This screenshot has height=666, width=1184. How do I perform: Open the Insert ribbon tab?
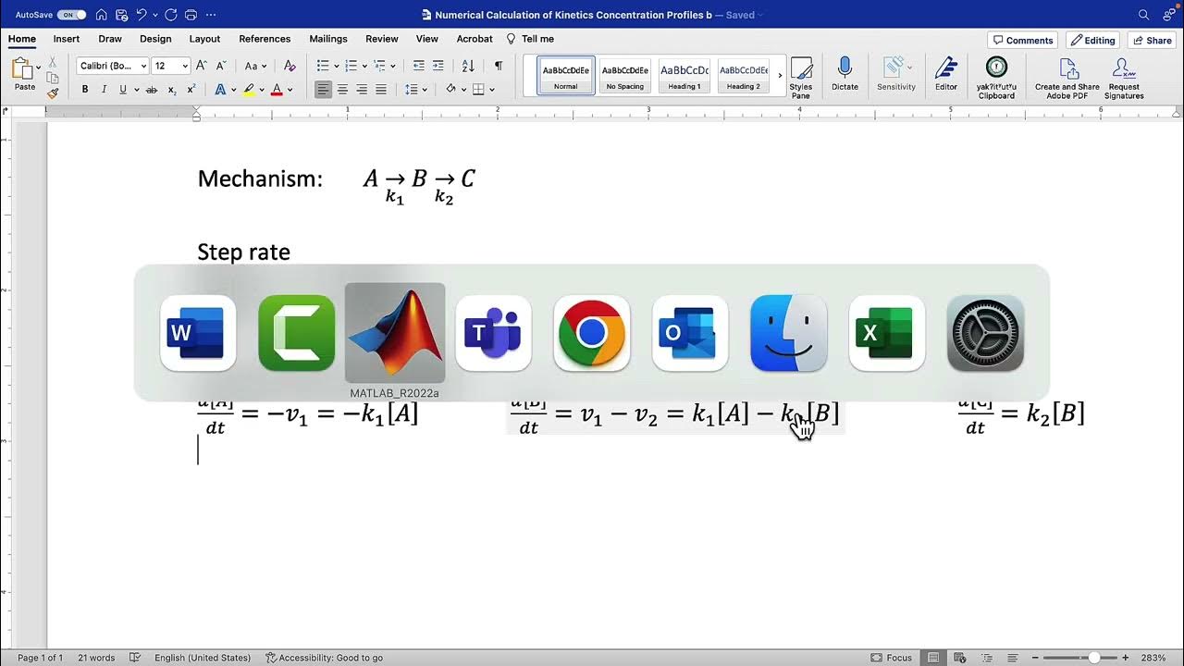click(67, 39)
